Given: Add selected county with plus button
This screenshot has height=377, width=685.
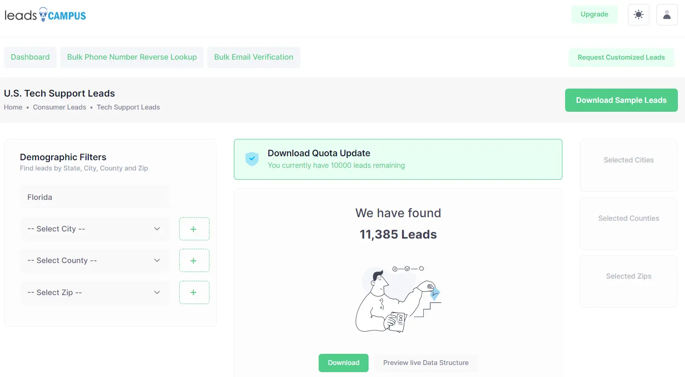Looking at the screenshot, I should point(194,260).
